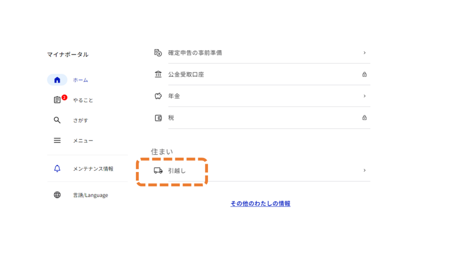
Task: Click the 引越し truck icon
Action: pyautogui.click(x=158, y=171)
